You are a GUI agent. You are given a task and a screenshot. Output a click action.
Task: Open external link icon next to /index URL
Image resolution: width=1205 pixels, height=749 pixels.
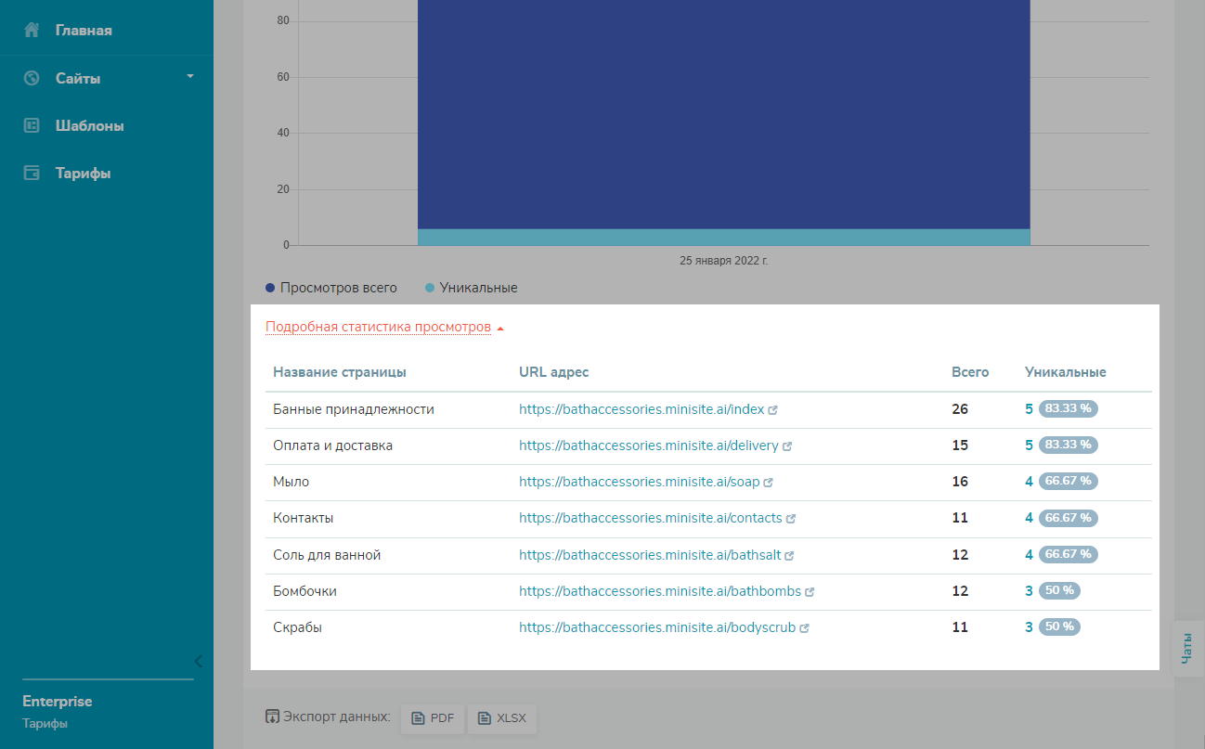pos(773,409)
